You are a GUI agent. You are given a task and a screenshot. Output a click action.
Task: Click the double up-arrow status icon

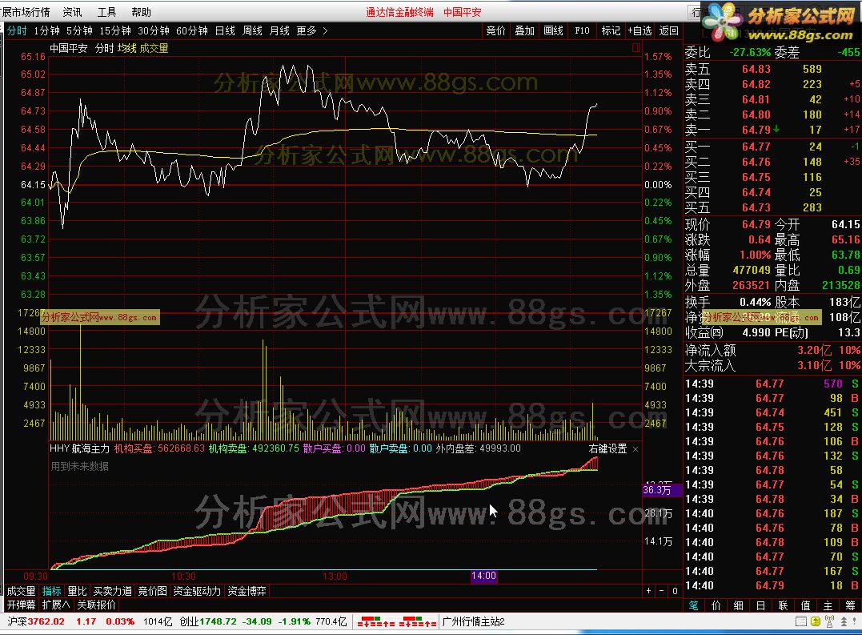(844, 622)
